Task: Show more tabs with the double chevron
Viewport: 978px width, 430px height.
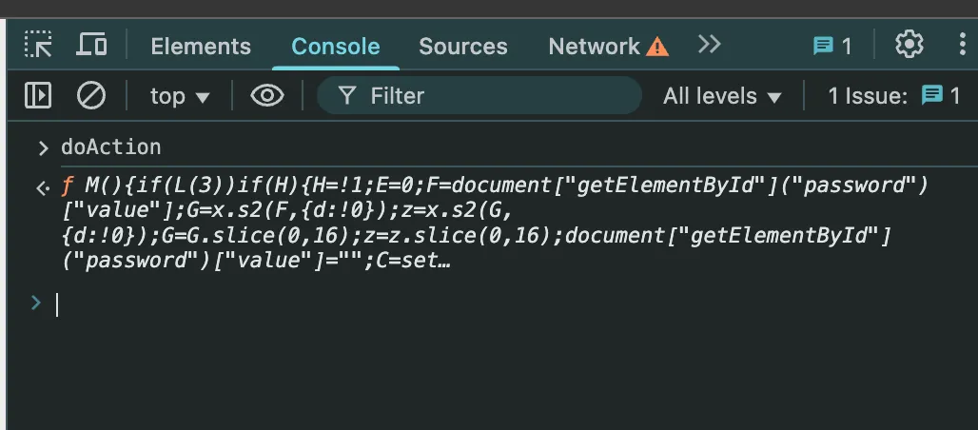Action: [x=709, y=45]
